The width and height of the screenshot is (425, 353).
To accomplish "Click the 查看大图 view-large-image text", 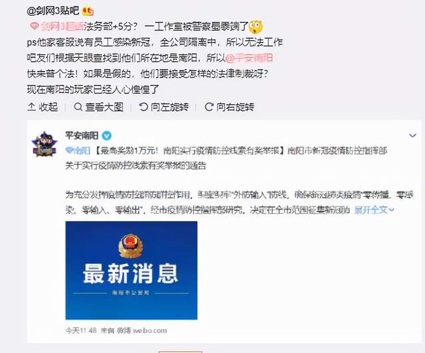I will click(x=104, y=107).
